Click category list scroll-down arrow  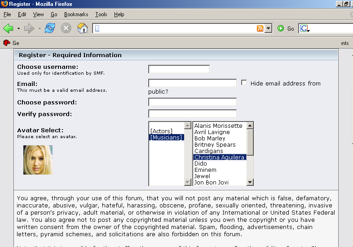pyautogui.click(x=188, y=182)
